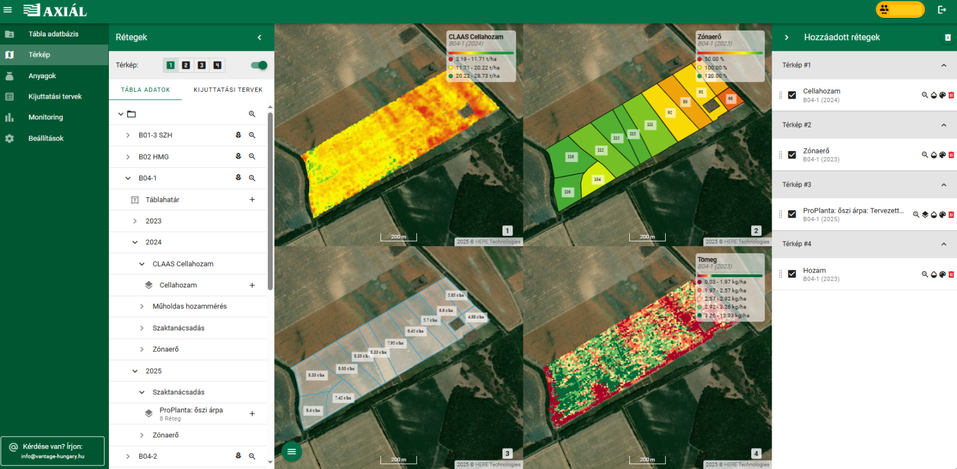Uncheck the ProPlanta: őszi árpa layer checkbox
Screen dimensions: 957x469
coord(792,214)
